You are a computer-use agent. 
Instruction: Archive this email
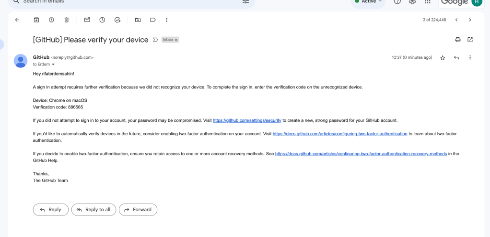pos(36,20)
